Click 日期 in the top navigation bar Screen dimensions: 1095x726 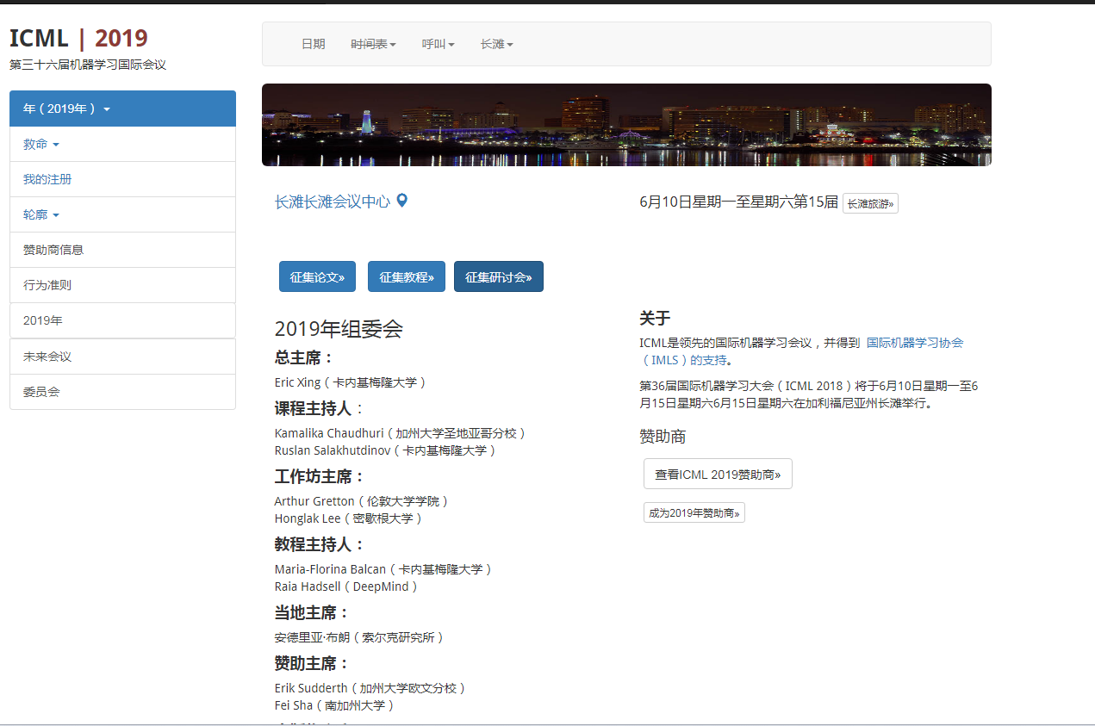click(313, 44)
